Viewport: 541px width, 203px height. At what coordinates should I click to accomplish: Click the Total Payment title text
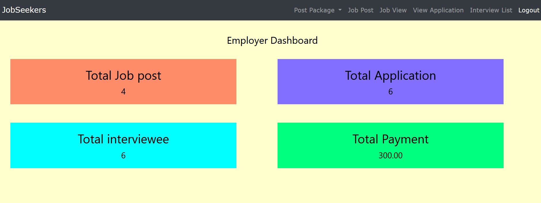[x=390, y=139]
